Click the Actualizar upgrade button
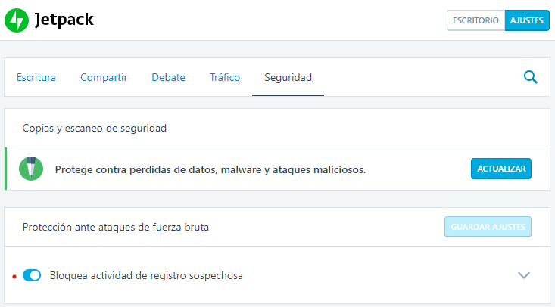The image size is (555, 307). coord(500,169)
